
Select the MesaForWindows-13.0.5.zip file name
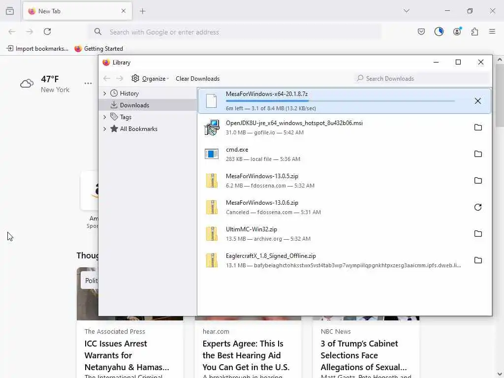click(262, 176)
